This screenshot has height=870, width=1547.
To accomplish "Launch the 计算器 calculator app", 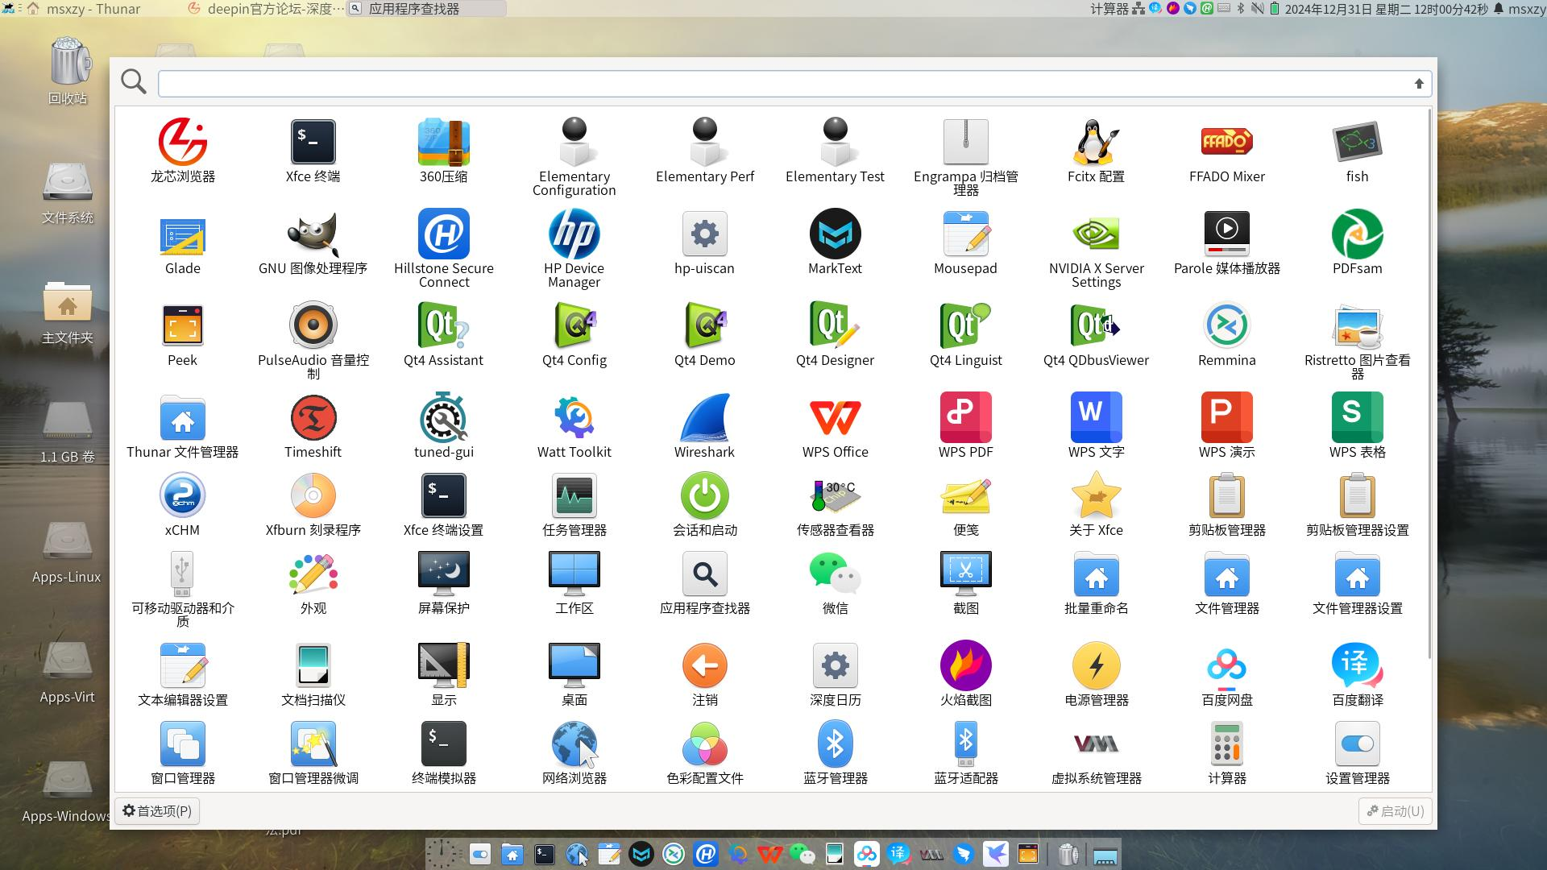I will point(1226,744).
